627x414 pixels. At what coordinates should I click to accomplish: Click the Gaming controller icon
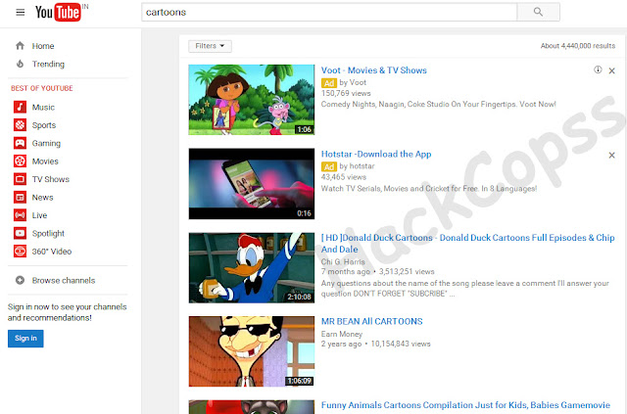click(20, 143)
